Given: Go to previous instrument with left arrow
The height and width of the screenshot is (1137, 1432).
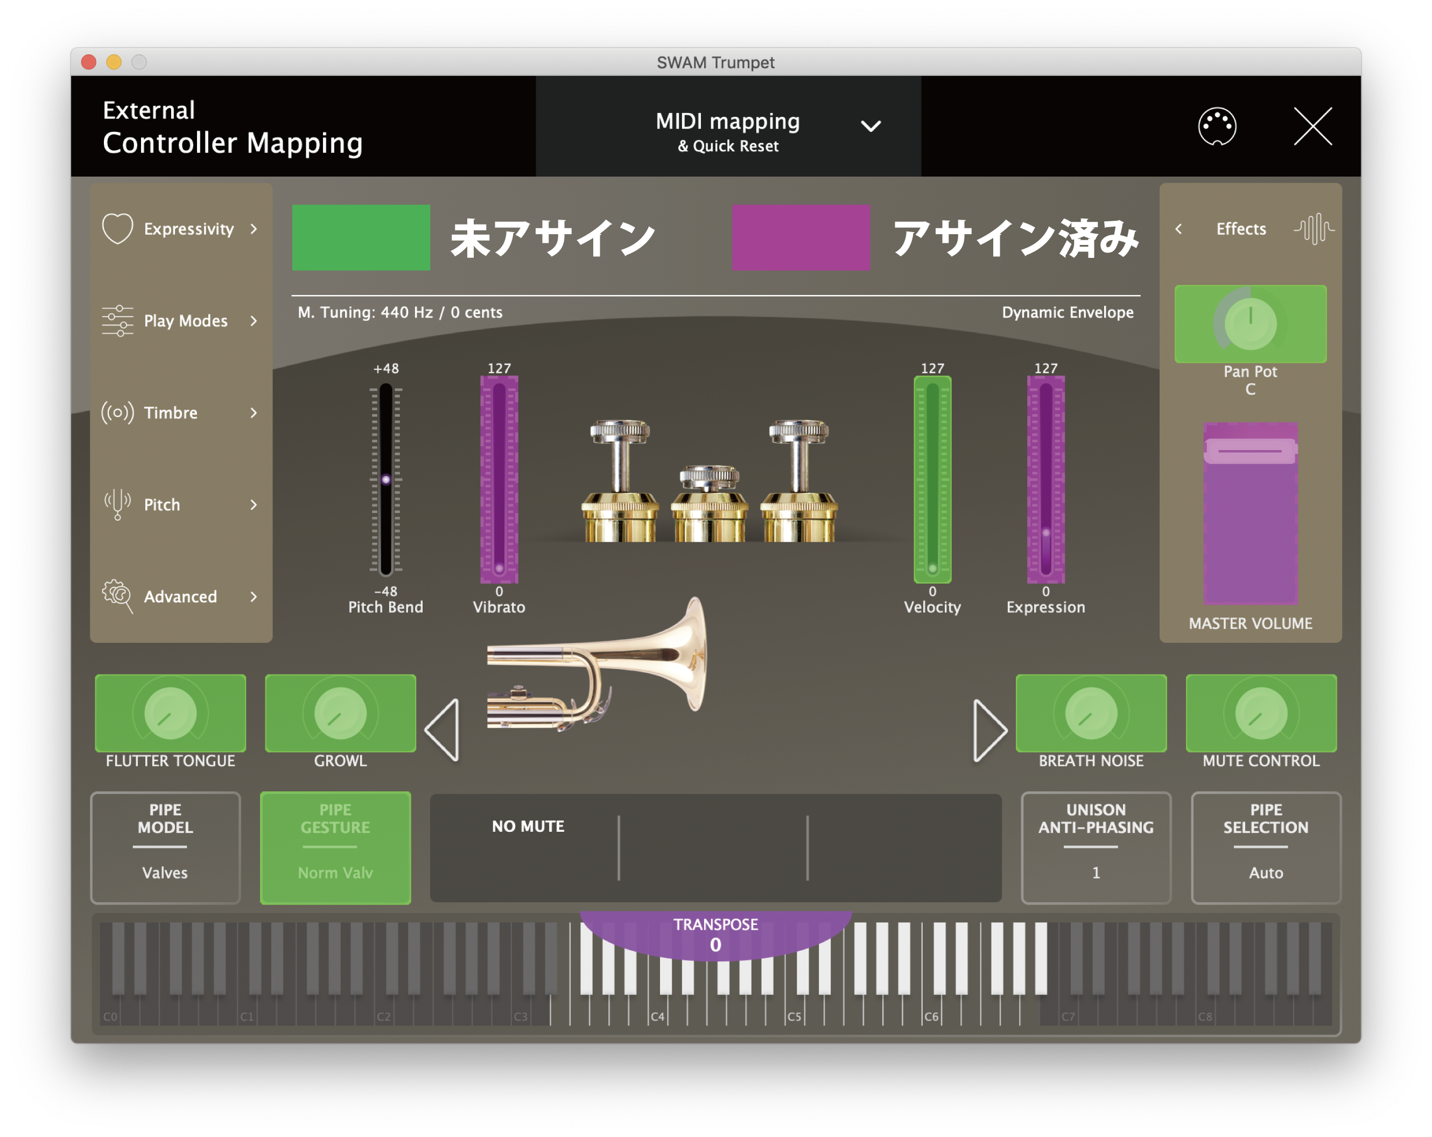Looking at the screenshot, I should [443, 730].
